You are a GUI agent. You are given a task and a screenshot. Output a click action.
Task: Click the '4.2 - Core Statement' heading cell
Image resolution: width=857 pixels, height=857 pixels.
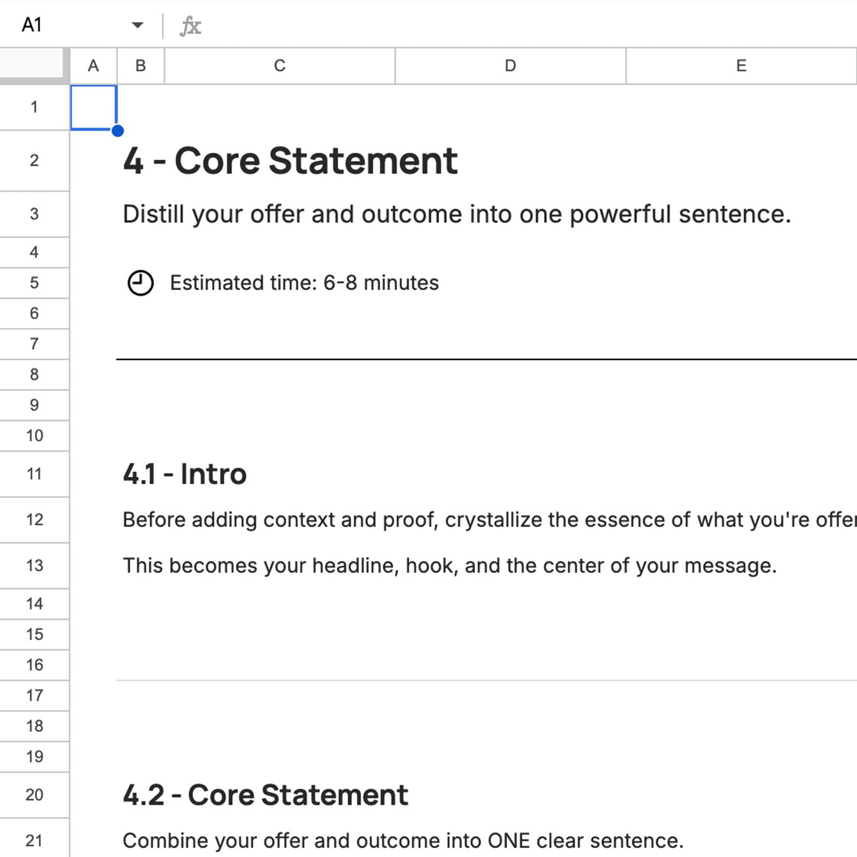point(266,795)
